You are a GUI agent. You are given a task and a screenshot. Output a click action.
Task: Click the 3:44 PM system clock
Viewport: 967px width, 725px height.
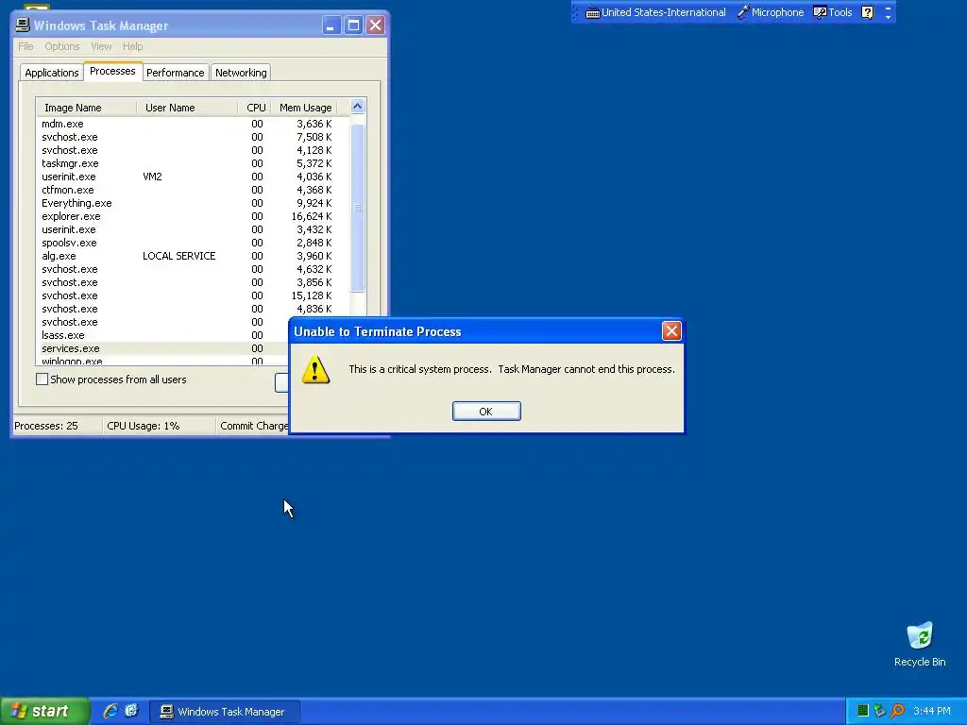click(x=932, y=711)
